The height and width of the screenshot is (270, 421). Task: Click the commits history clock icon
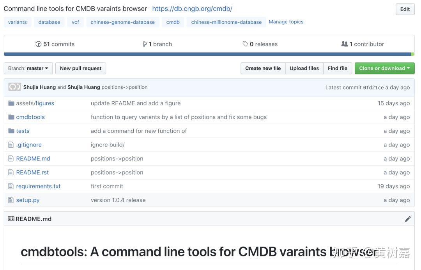click(38, 44)
